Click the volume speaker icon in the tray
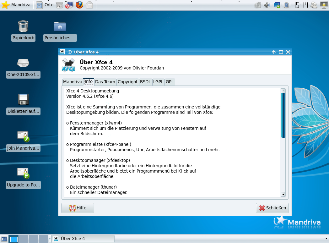This screenshot has width=329, height=243. 267,5
